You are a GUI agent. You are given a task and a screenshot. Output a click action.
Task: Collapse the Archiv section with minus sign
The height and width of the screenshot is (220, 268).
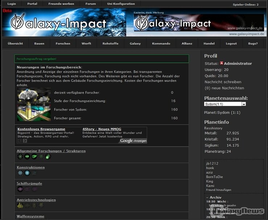coord(207,198)
